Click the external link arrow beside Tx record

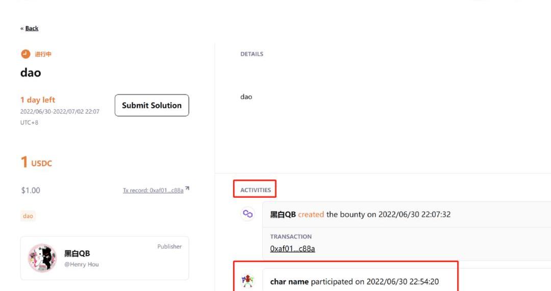[187, 189]
